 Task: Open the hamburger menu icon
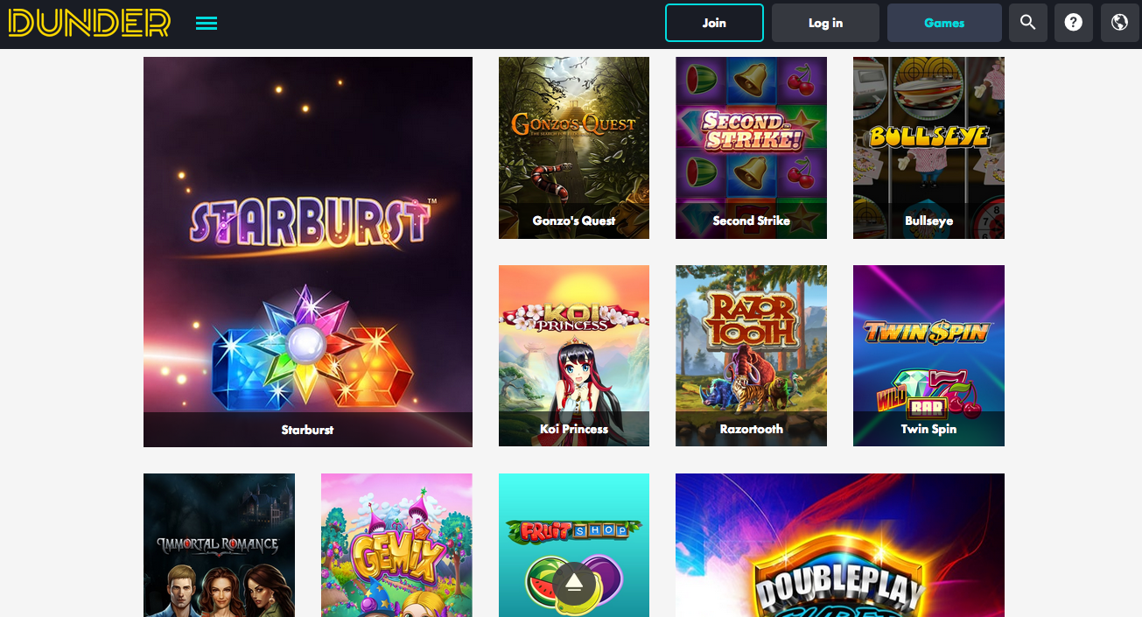coord(207,23)
